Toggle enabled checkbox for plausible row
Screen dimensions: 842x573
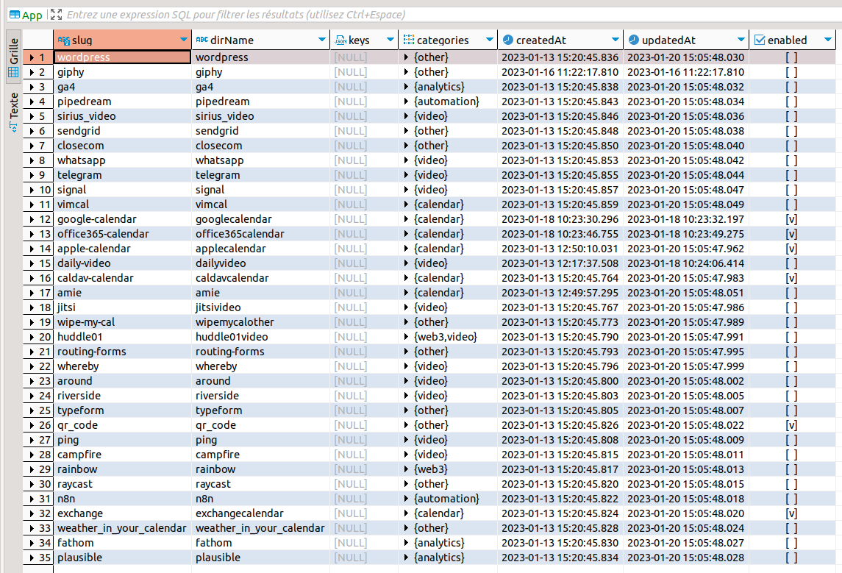coord(791,558)
